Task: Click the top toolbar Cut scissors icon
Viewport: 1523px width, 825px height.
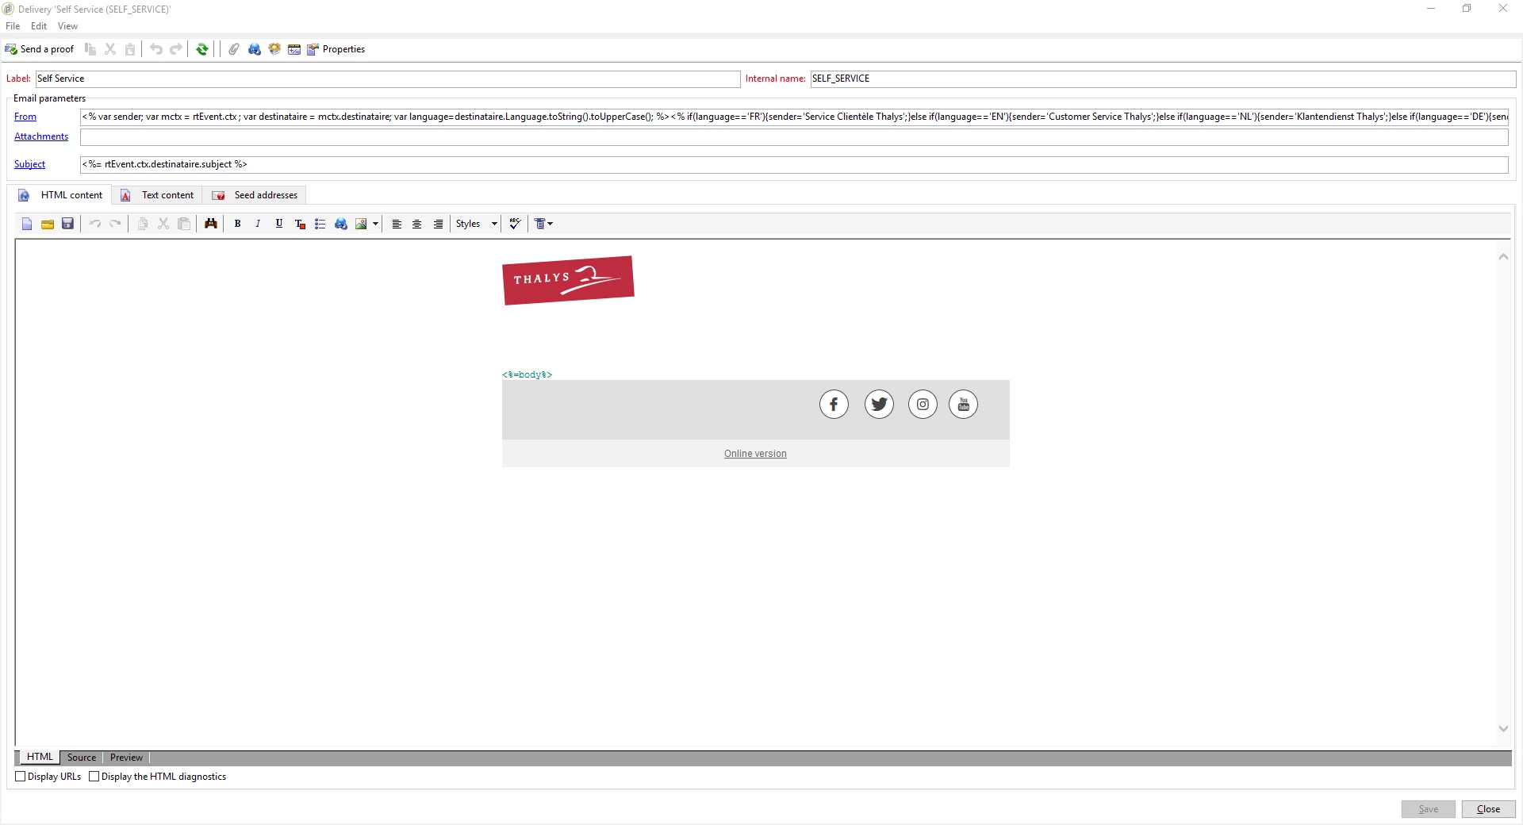Action: [x=110, y=49]
